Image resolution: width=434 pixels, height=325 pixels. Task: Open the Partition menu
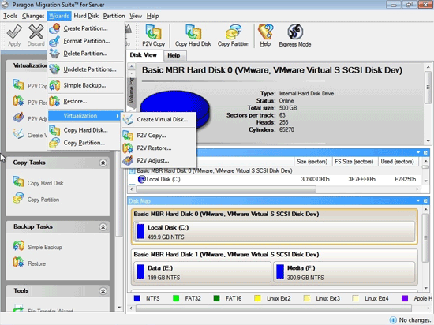click(x=114, y=16)
